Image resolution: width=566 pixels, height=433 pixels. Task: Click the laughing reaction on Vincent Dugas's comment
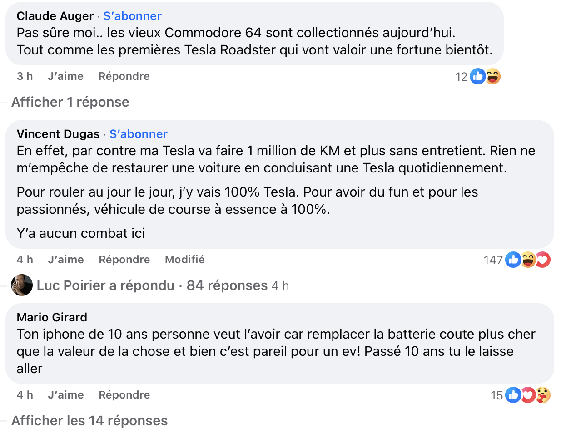528,260
